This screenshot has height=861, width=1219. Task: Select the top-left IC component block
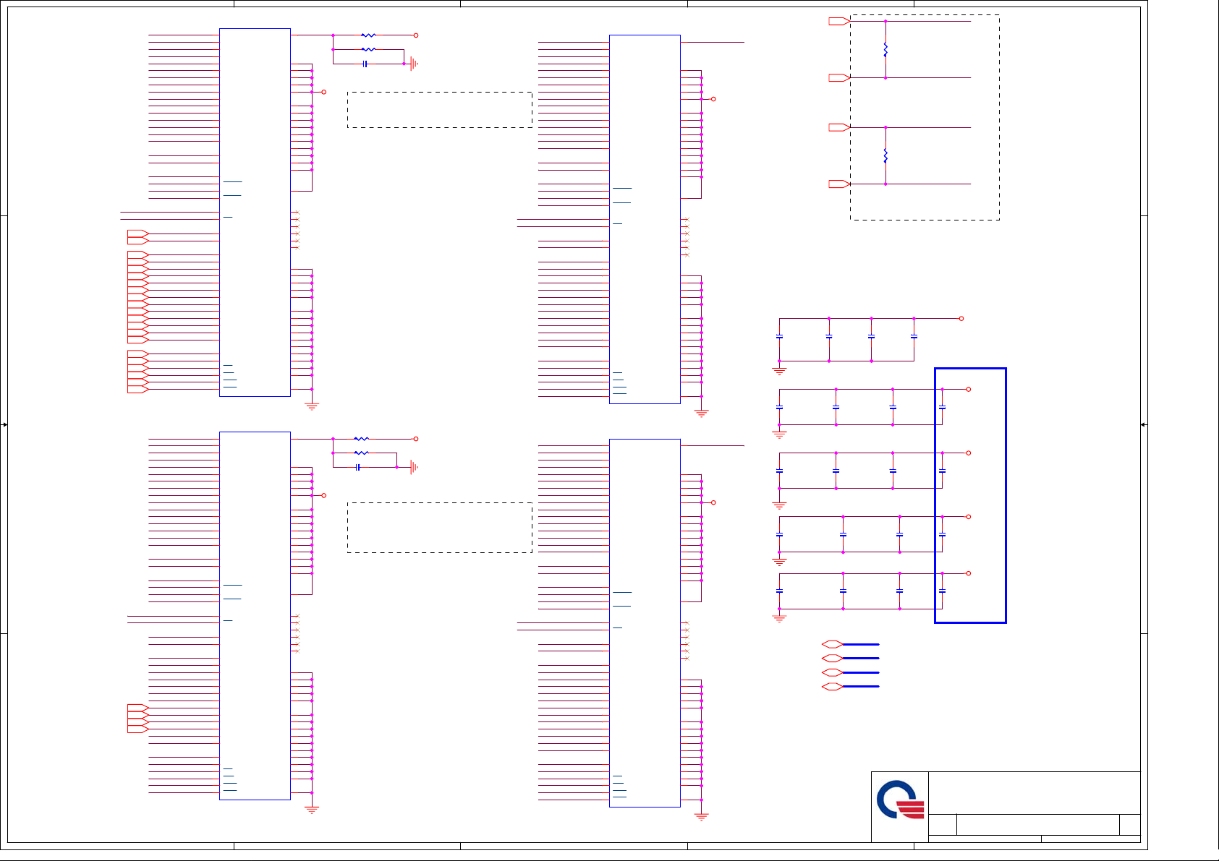[255, 213]
